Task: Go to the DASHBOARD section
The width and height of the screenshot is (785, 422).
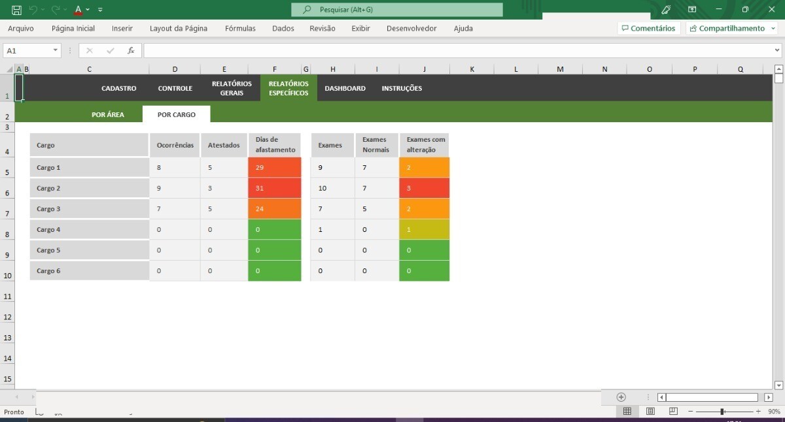Action: tap(345, 88)
